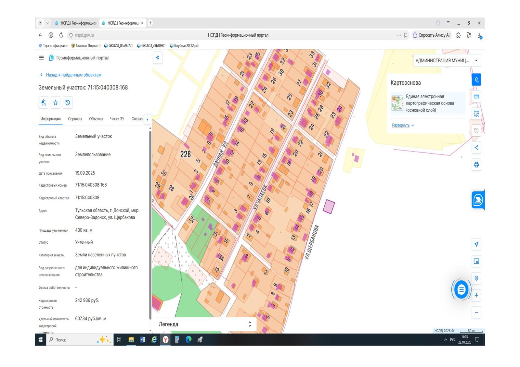Open АДМИНИСТРАЦИЯ МУНИЦ... dropdown

coord(447,60)
